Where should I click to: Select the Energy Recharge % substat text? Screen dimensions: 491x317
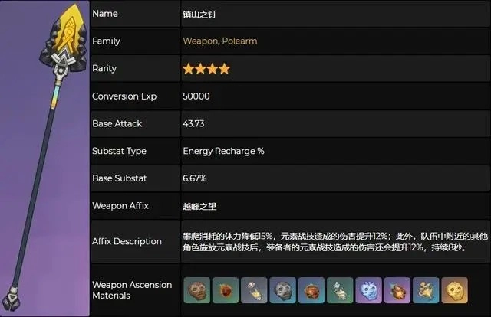coord(223,151)
